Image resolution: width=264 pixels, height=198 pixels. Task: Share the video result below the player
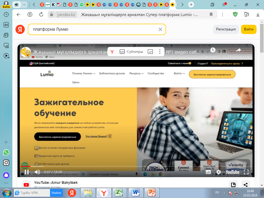pos(246,185)
